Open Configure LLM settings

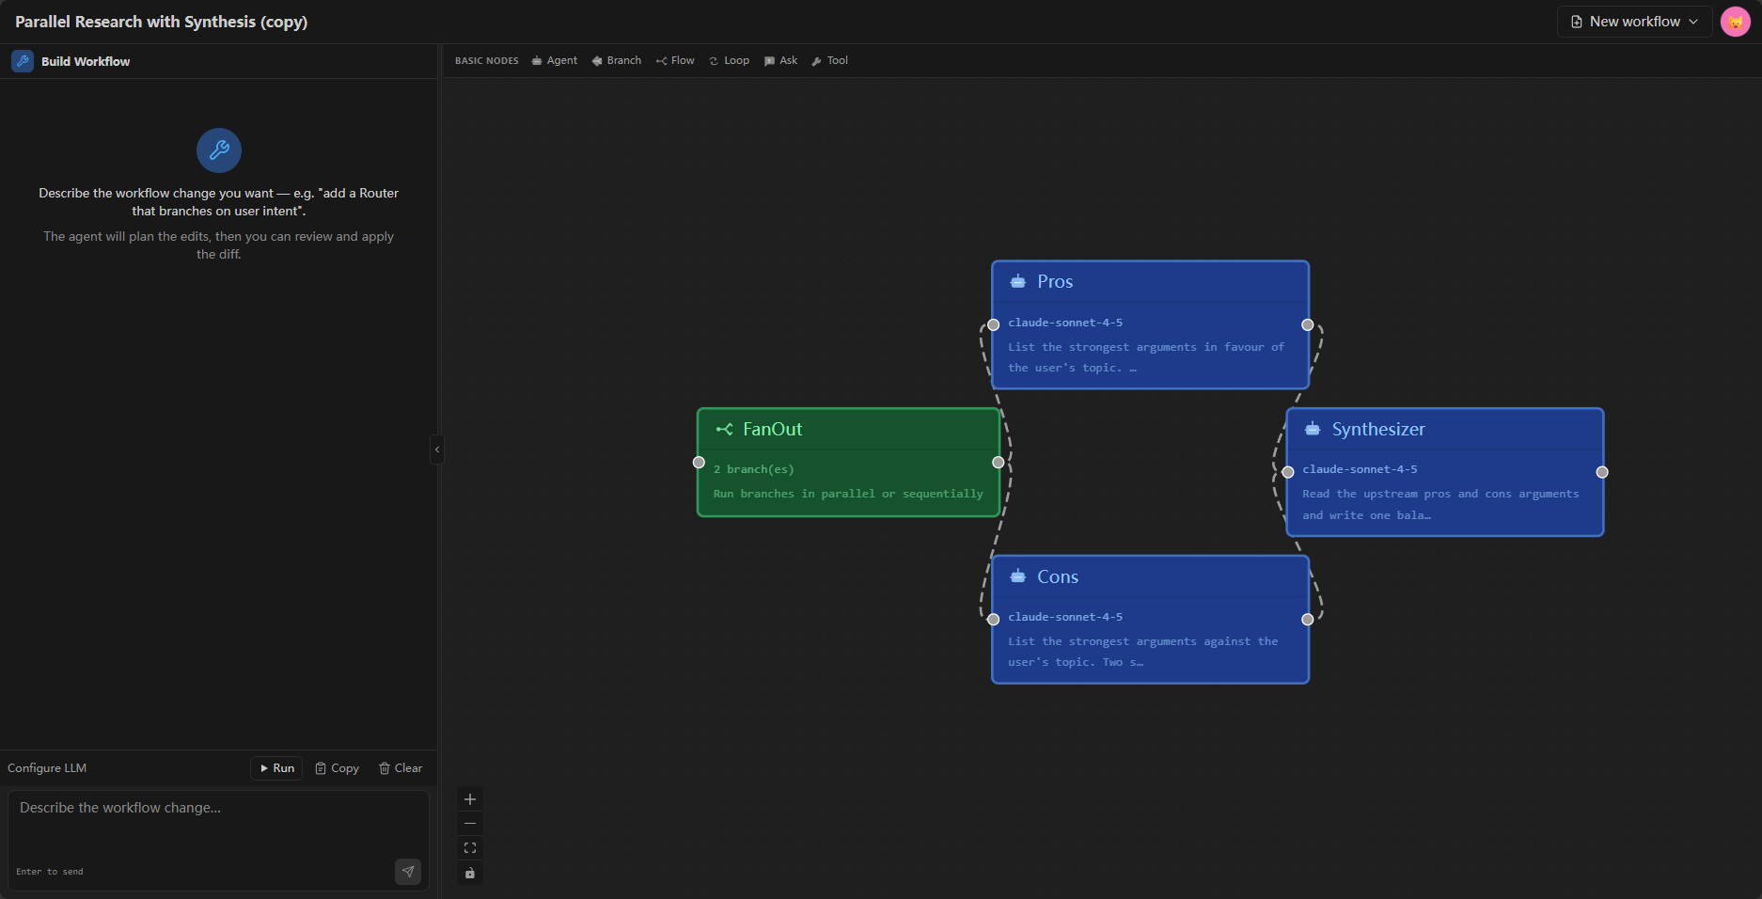(x=47, y=768)
